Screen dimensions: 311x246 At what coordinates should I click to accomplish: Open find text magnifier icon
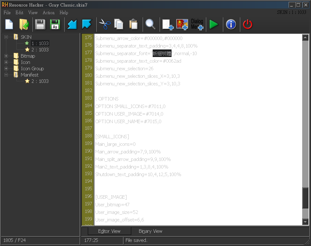pos(150,25)
